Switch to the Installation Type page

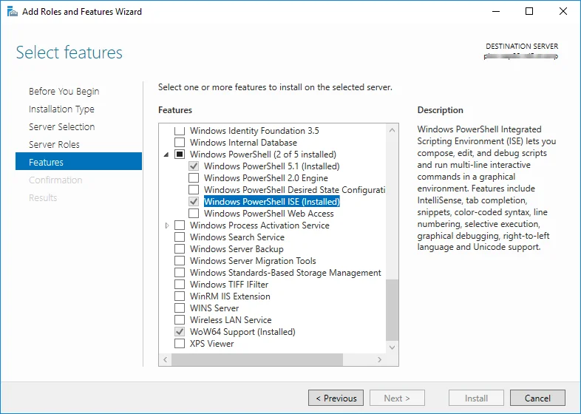[61, 109]
